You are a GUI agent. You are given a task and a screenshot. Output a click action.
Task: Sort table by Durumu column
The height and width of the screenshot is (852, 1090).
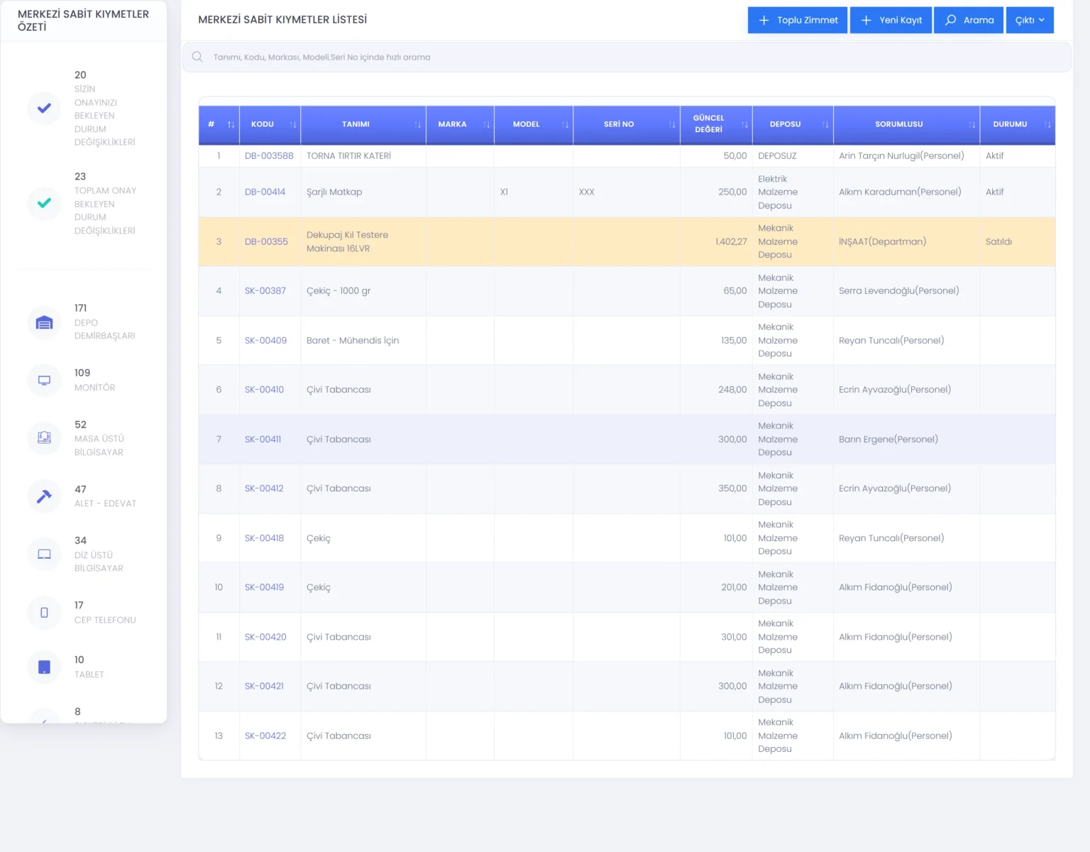coord(1017,124)
